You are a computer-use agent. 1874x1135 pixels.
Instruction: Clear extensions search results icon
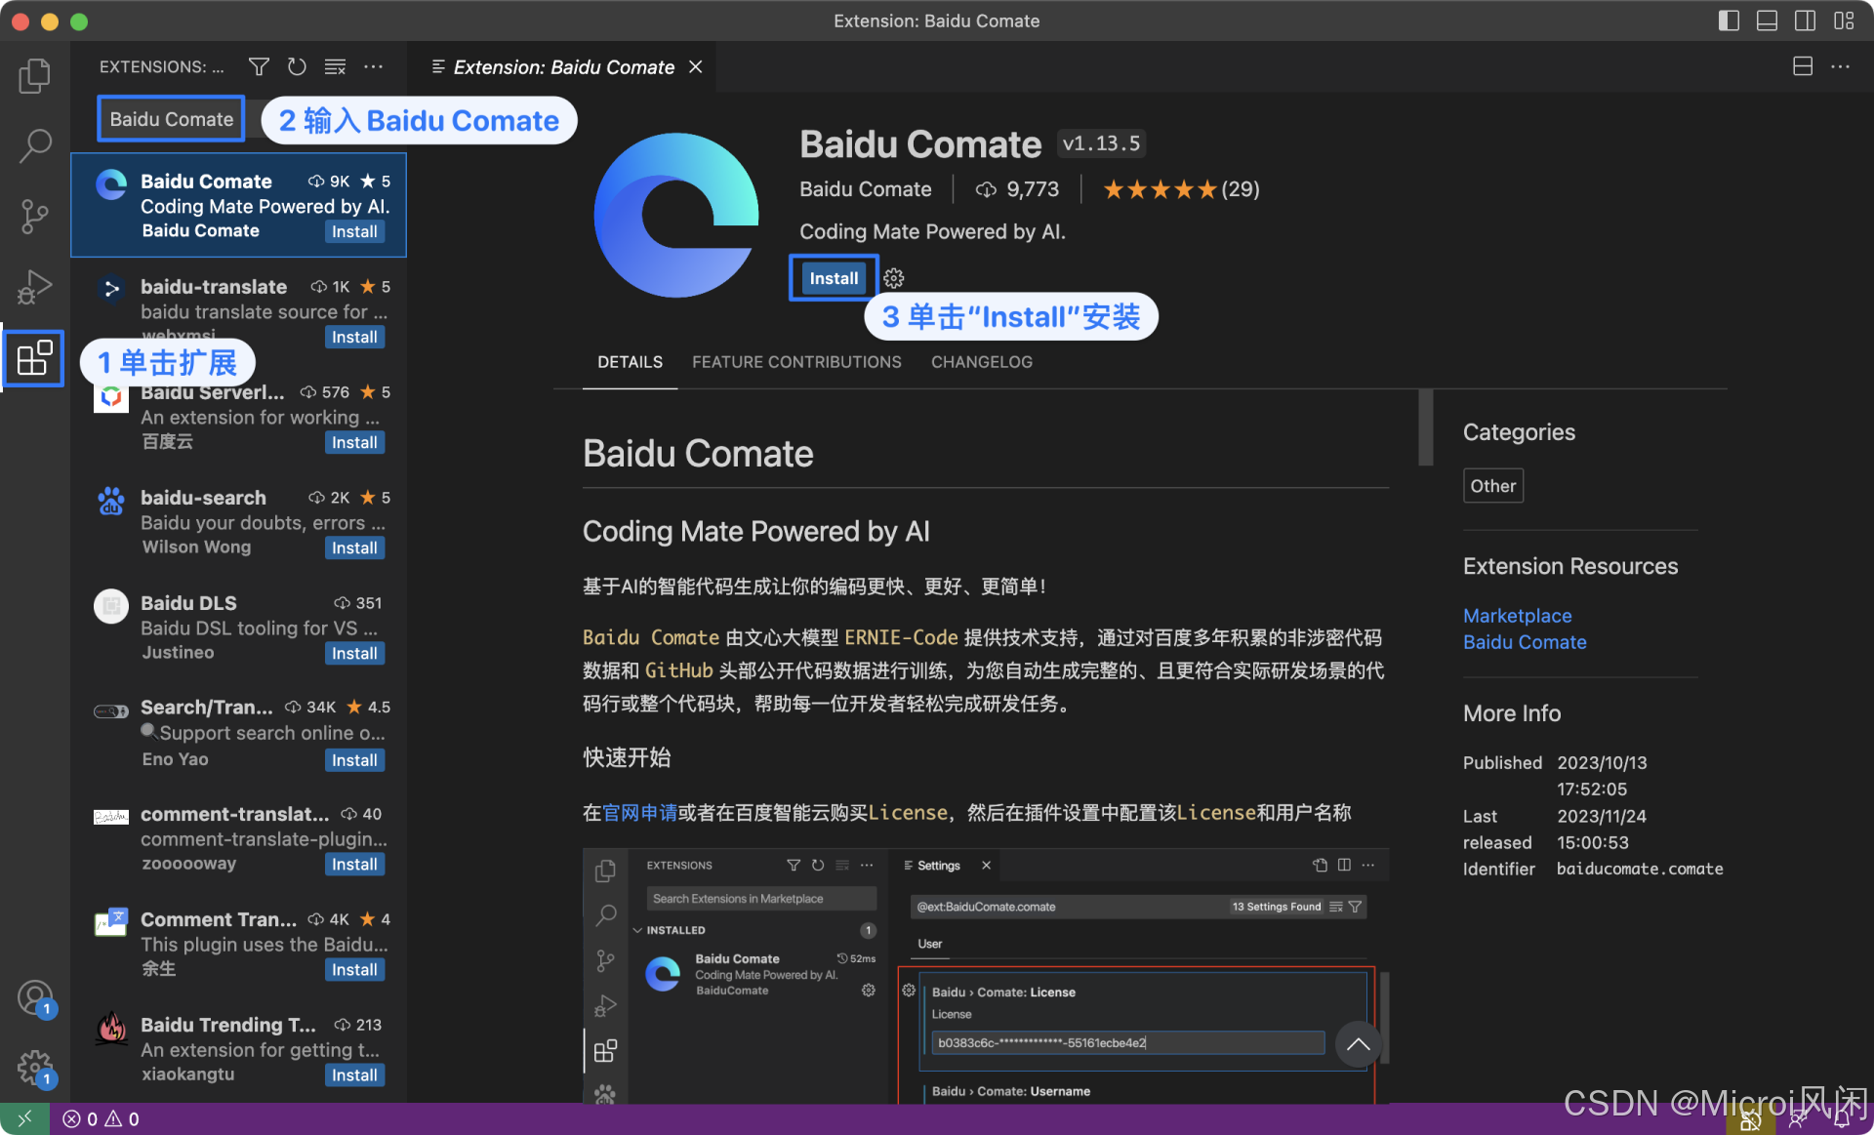pos(335,66)
